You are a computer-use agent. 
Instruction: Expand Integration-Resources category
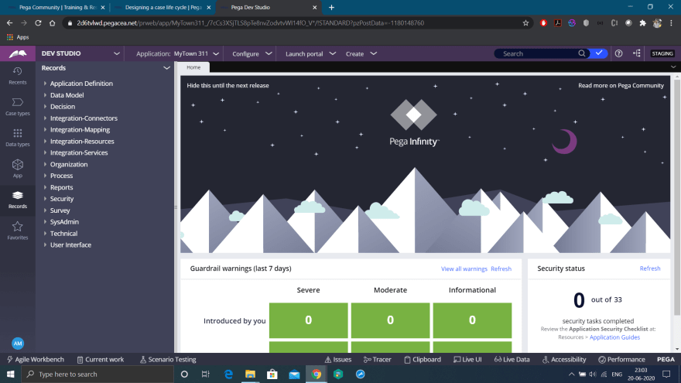pyautogui.click(x=45, y=141)
